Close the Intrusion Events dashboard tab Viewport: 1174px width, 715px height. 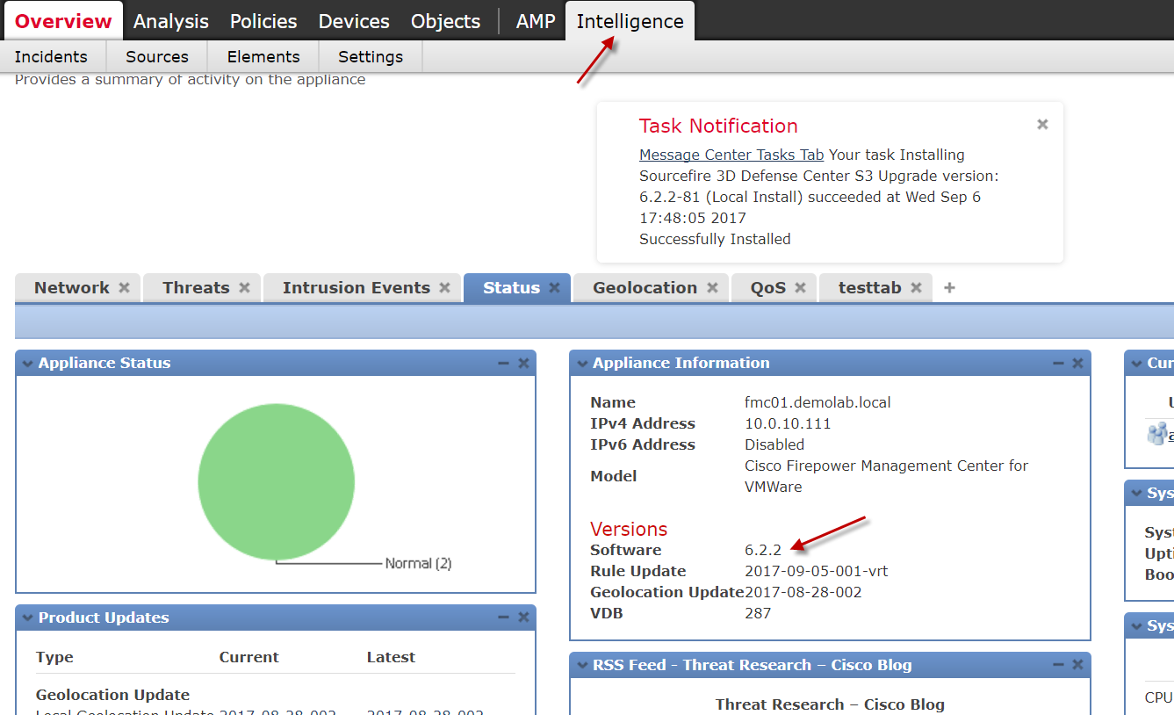click(445, 288)
